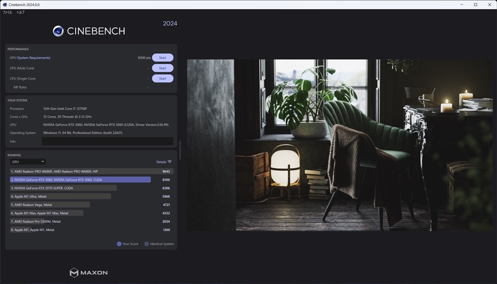The height and width of the screenshot is (284, 497).
Task: Click the Your Score legend circle
Action: tap(119, 244)
